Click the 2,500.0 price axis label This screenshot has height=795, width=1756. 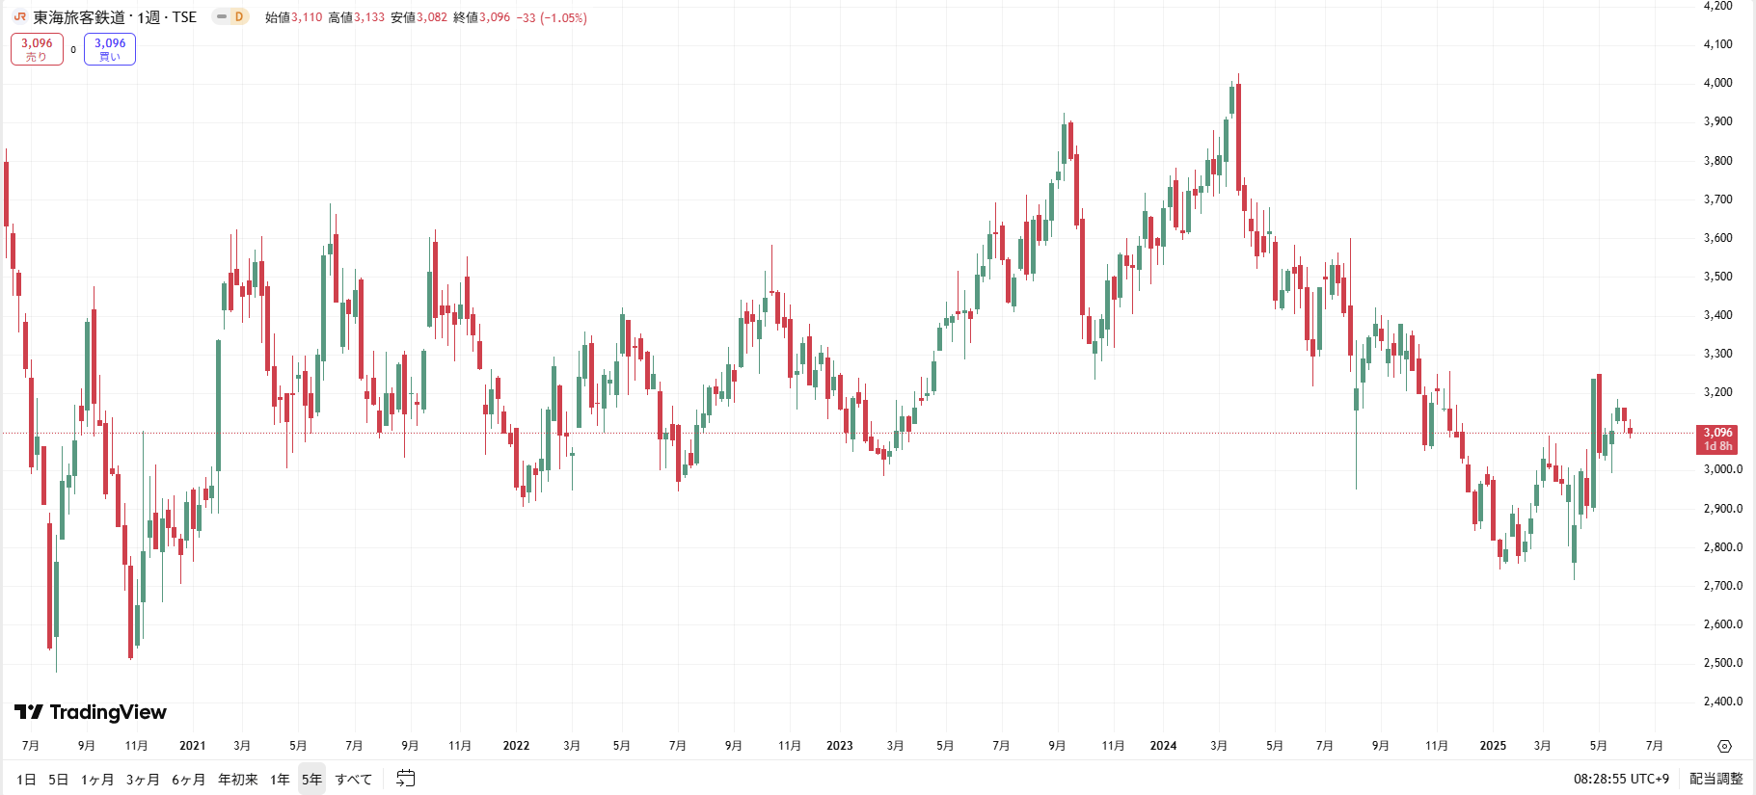tap(1722, 663)
